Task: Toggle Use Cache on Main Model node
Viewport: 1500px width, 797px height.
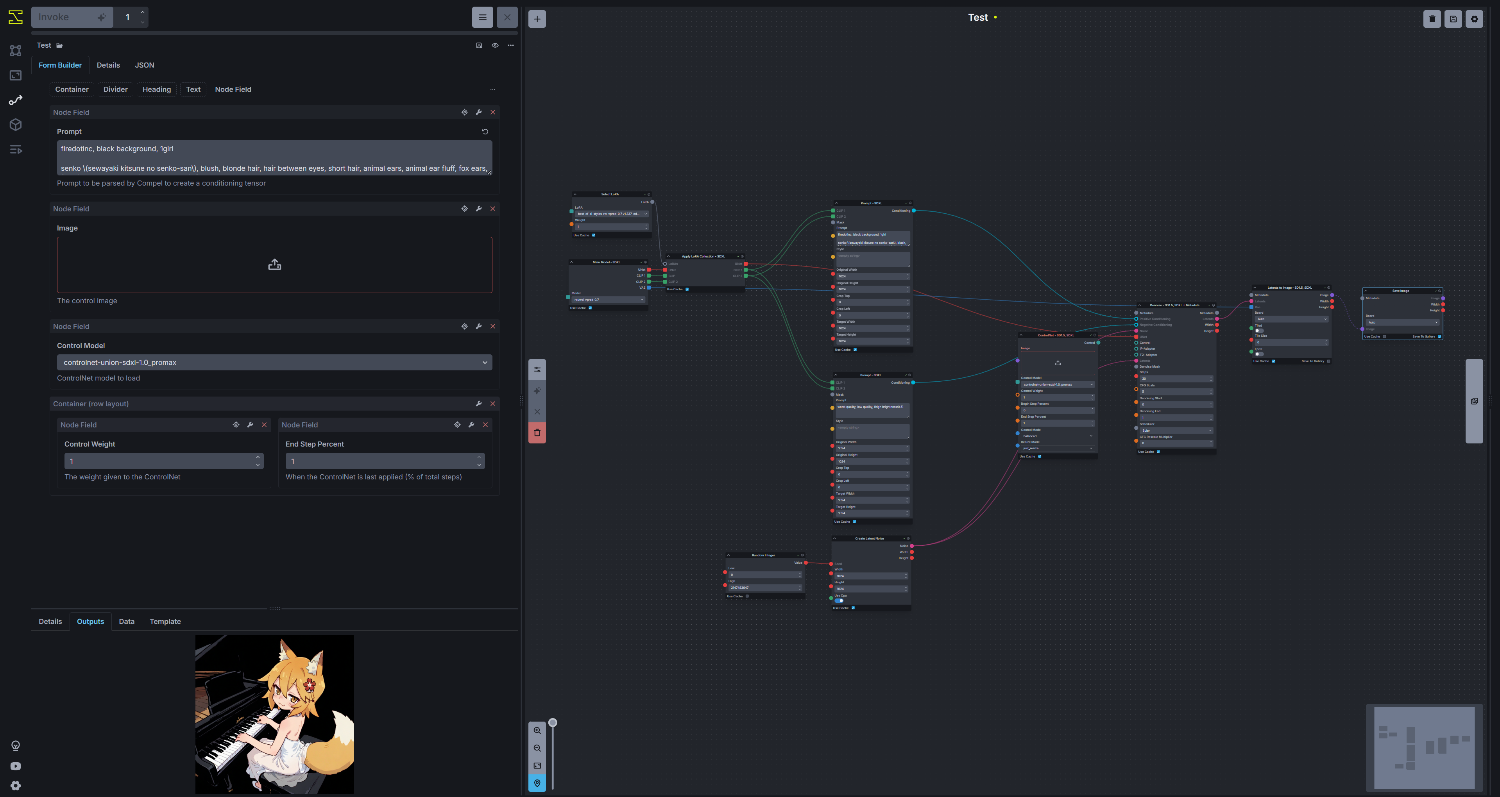Action: coord(590,308)
